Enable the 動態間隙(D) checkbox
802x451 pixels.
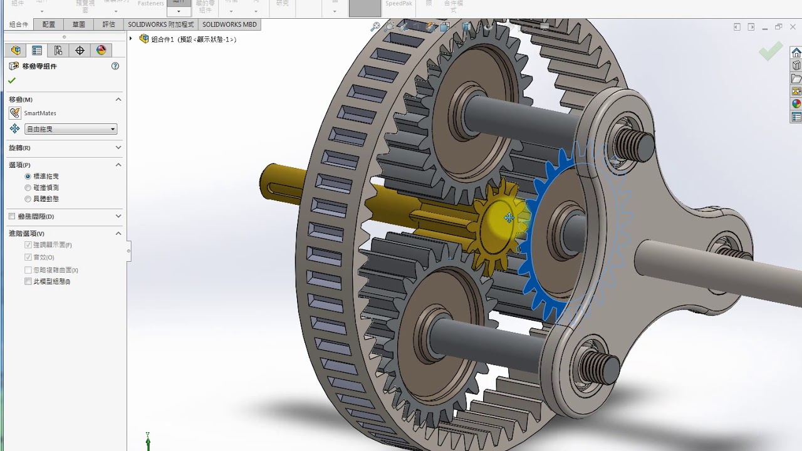[x=12, y=216]
